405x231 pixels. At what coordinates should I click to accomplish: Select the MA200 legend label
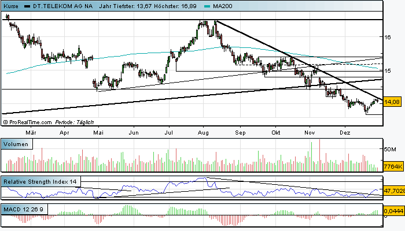(x=222, y=6)
